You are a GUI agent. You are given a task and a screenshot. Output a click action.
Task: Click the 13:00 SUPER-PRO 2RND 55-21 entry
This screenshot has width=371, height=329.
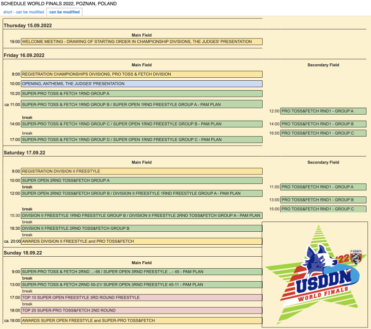click(142, 285)
